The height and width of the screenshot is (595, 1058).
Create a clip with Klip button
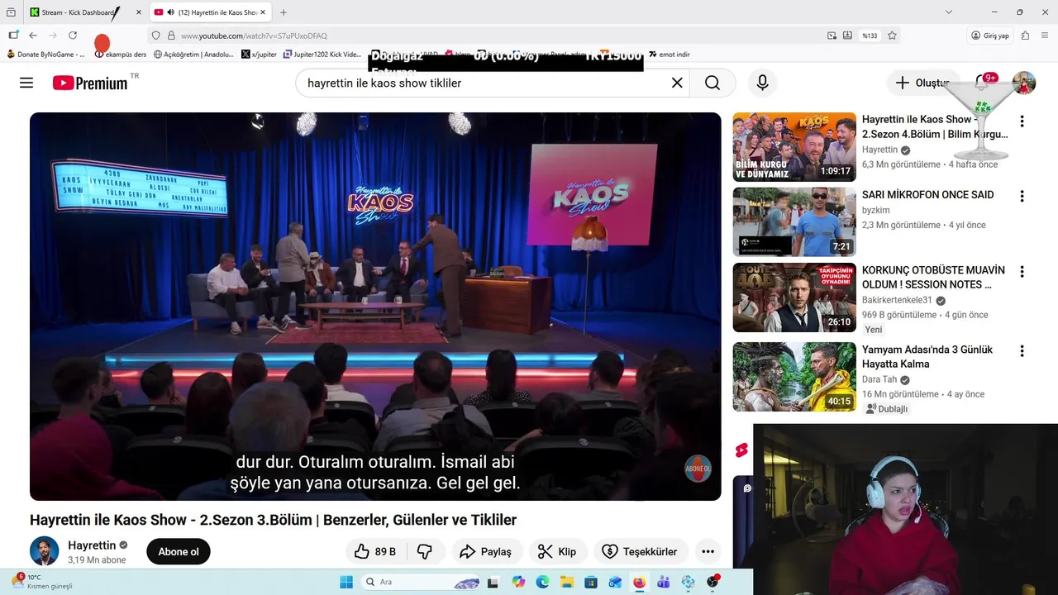pos(558,551)
